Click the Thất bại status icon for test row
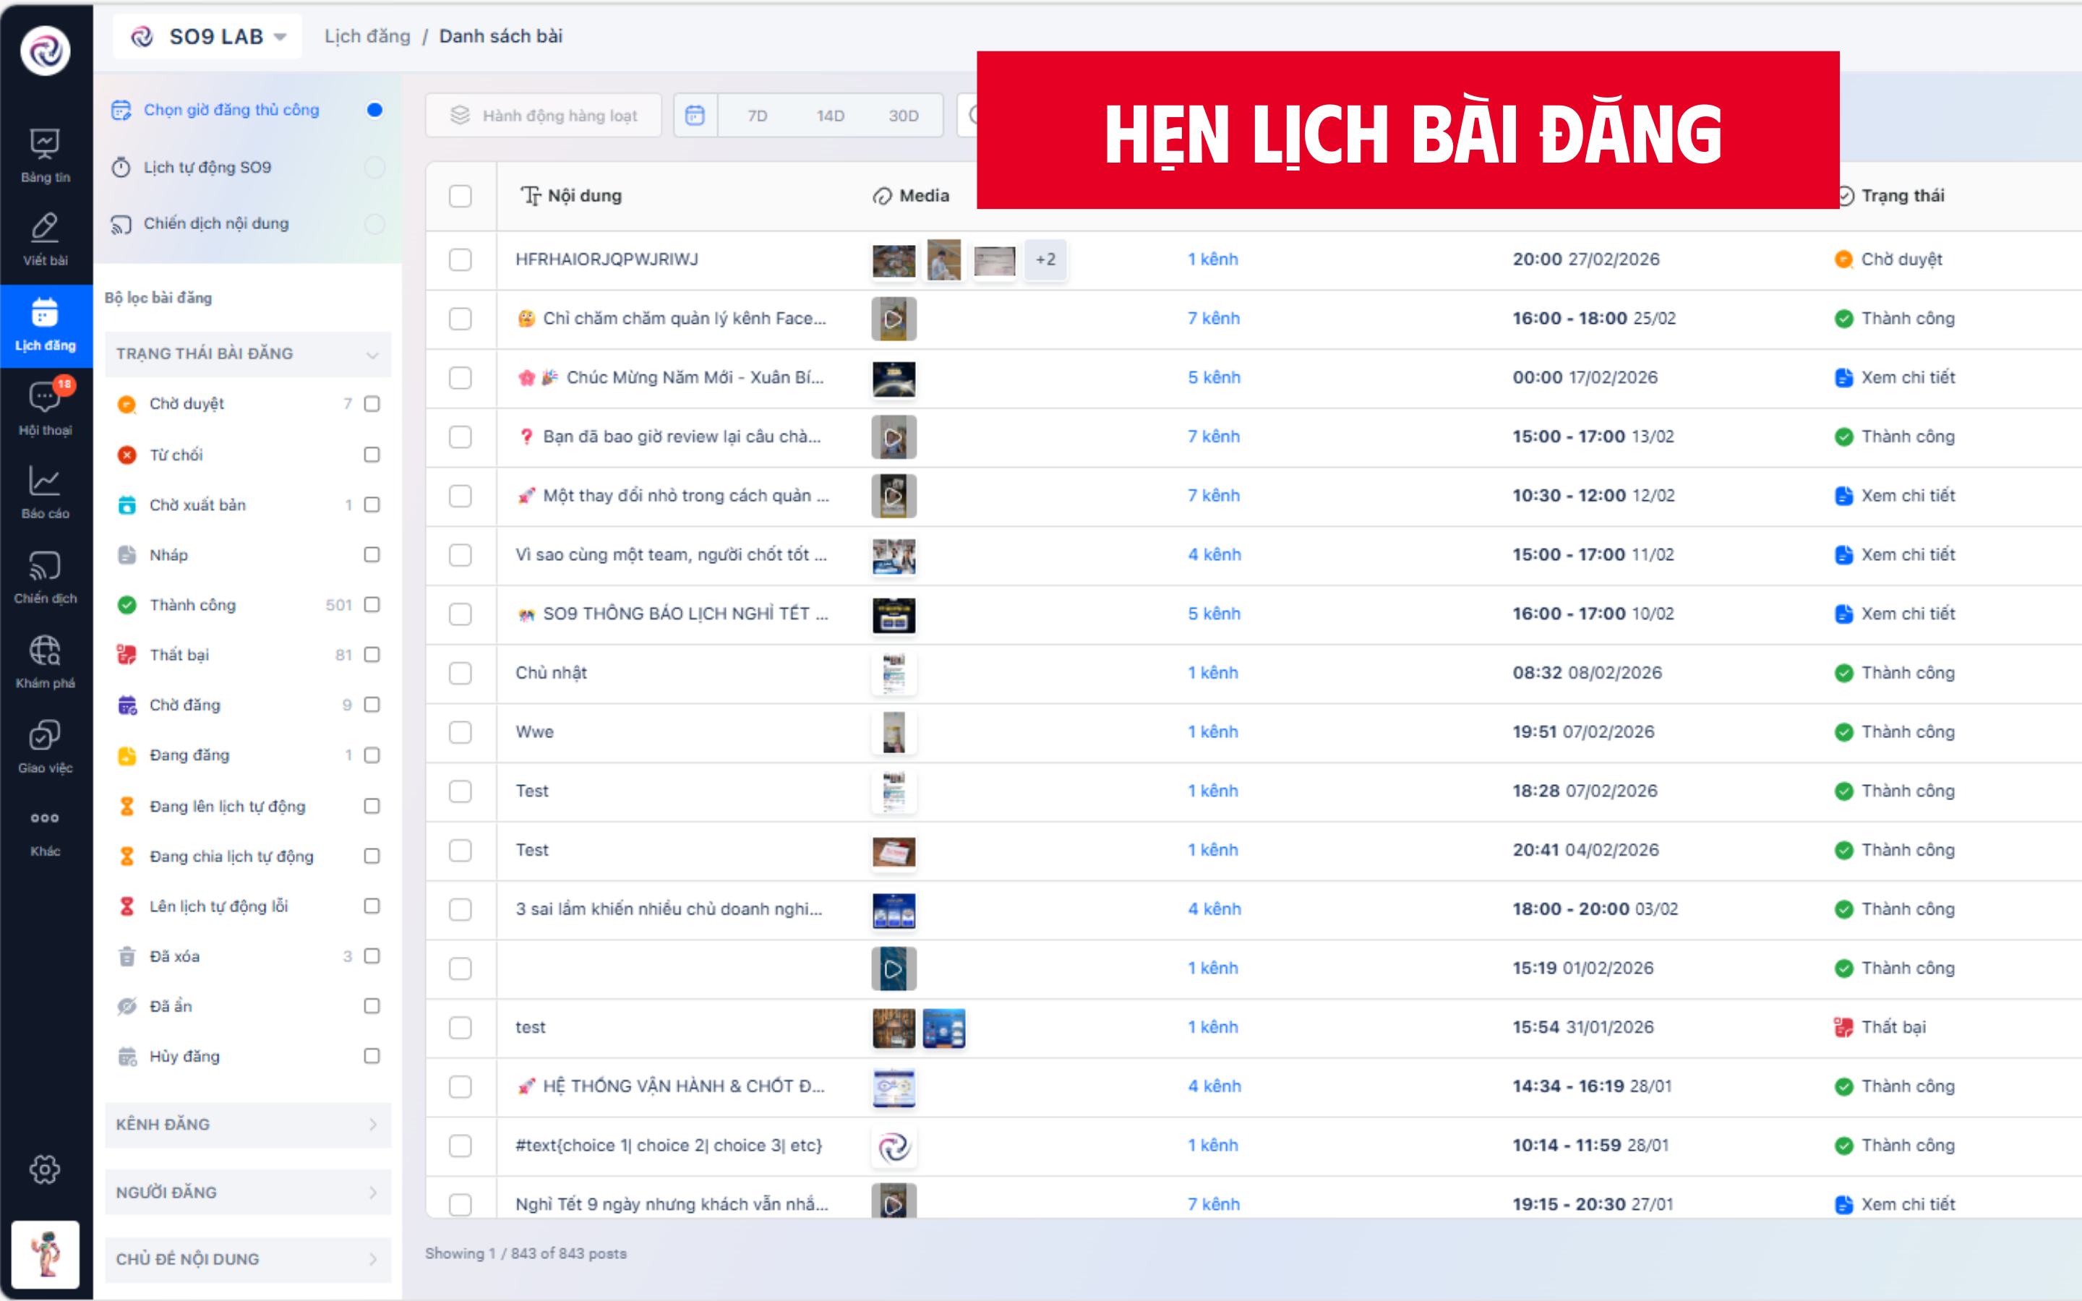The height and width of the screenshot is (1301, 2082). 1843,1026
